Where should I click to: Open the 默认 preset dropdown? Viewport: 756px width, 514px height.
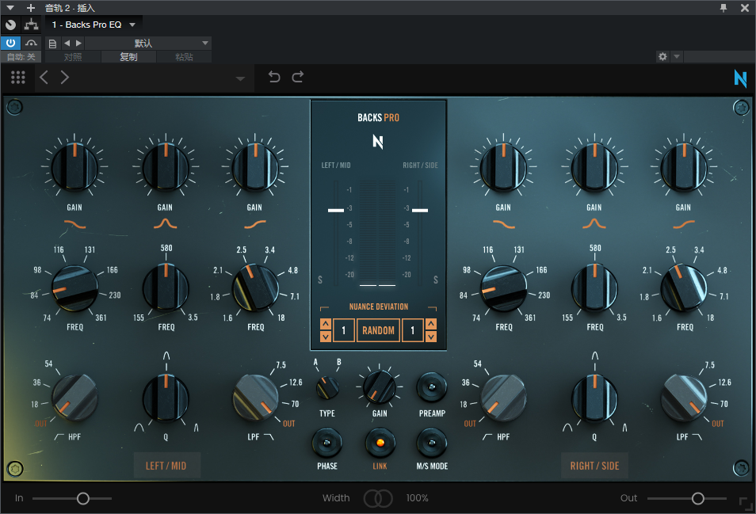(147, 43)
